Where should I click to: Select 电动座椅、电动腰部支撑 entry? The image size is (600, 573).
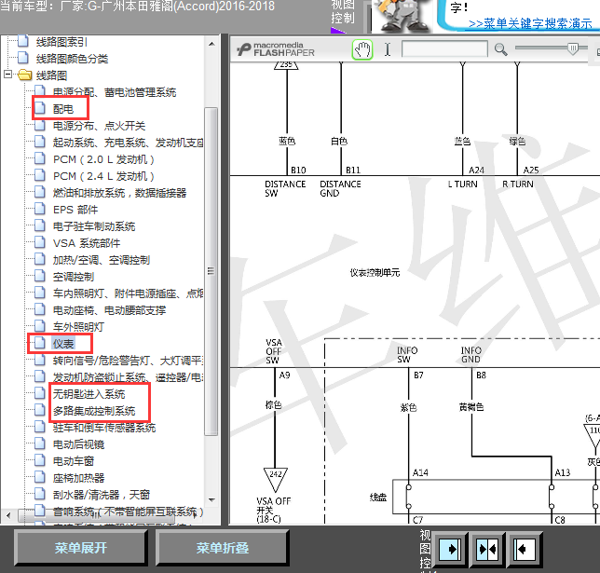pyautogui.click(x=109, y=310)
